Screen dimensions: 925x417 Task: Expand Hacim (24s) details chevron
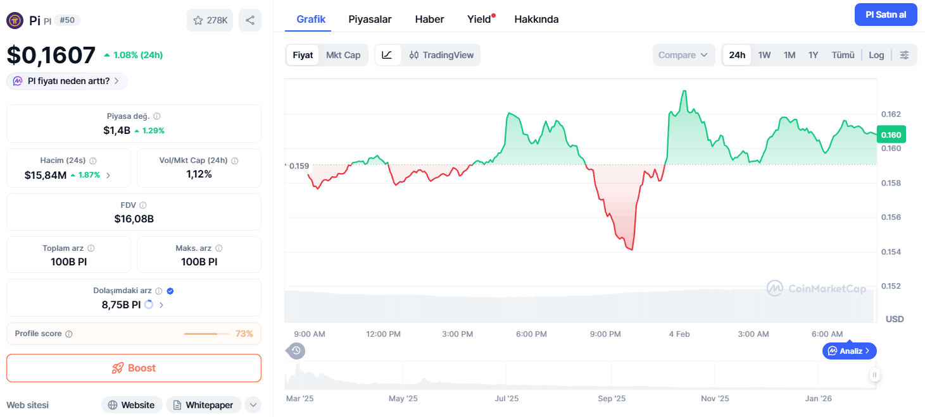click(x=108, y=175)
